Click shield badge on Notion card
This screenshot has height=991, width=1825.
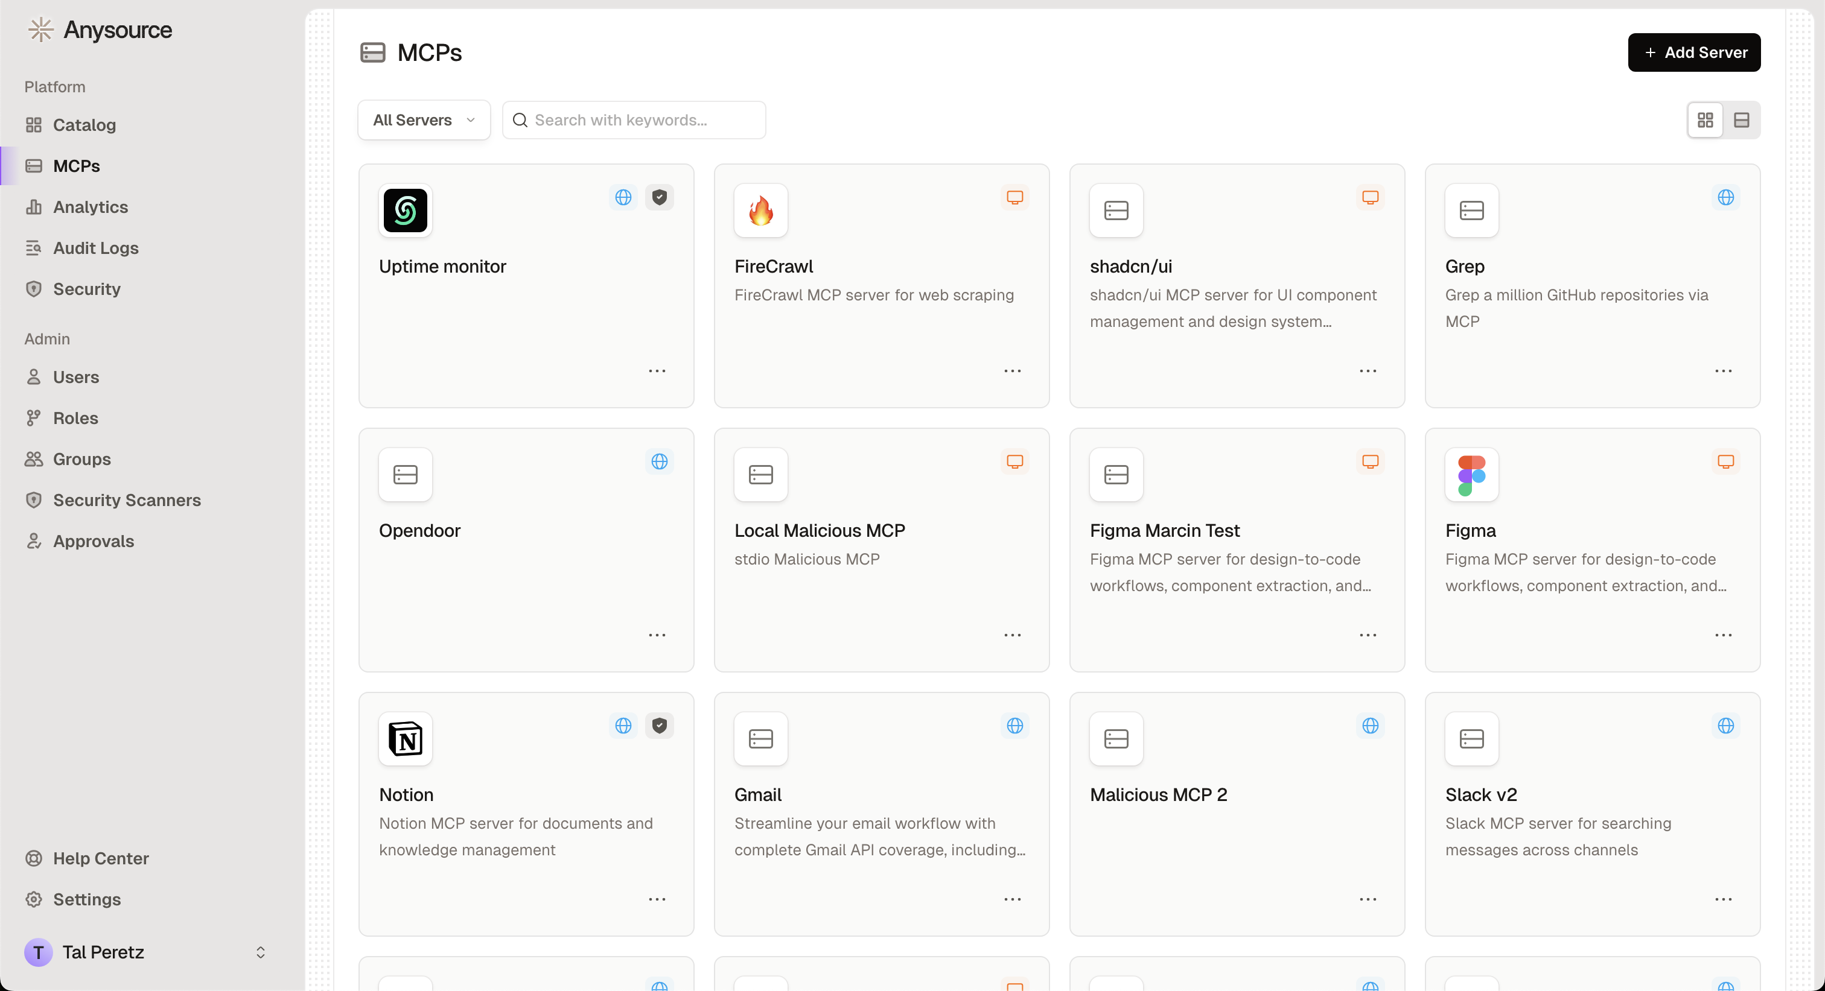[x=660, y=726]
